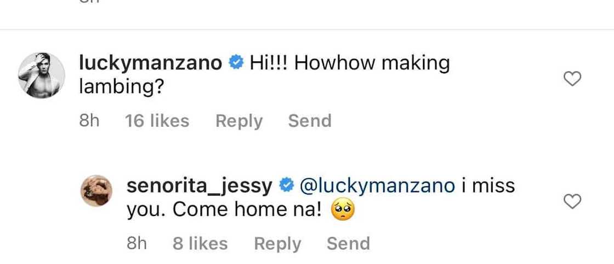Click the verified badge next to luckymanzano
The image size is (614, 264).
236,63
